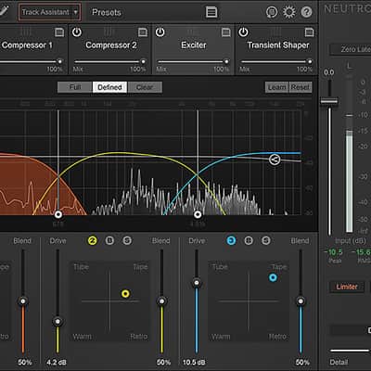The height and width of the screenshot is (371, 371).
Task: Solo band 2 with its S button
Action: (x=127, y=240)
